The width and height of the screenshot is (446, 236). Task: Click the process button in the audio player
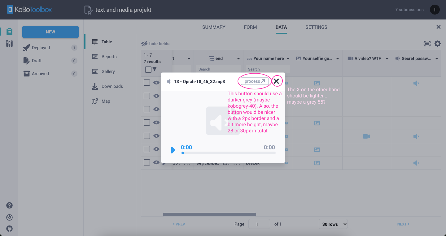pos(254,81)
